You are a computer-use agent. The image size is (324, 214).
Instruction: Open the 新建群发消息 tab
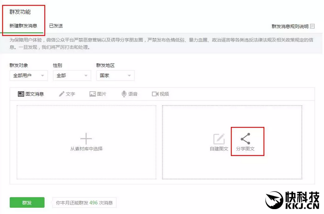[x=23, y=26]
